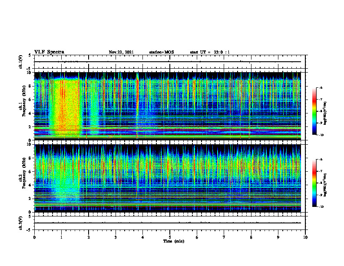This screenshot has width=344, height=266.
Task: Select the date "Nov.22, 2021" header
Action: [121, 52]
